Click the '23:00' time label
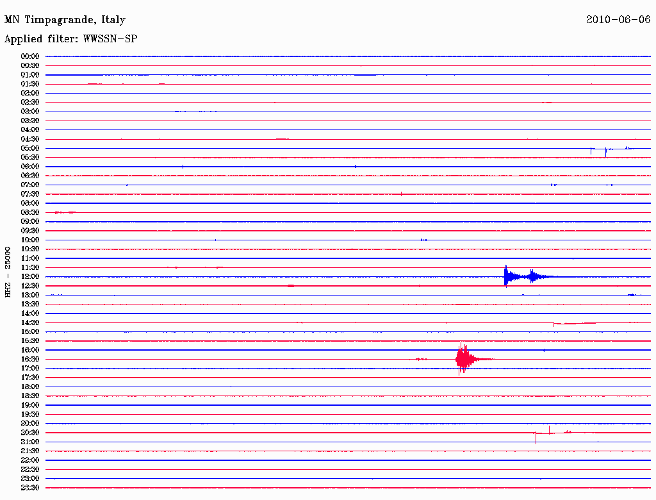Screen dimensions: 656x500 coord(30,479)
